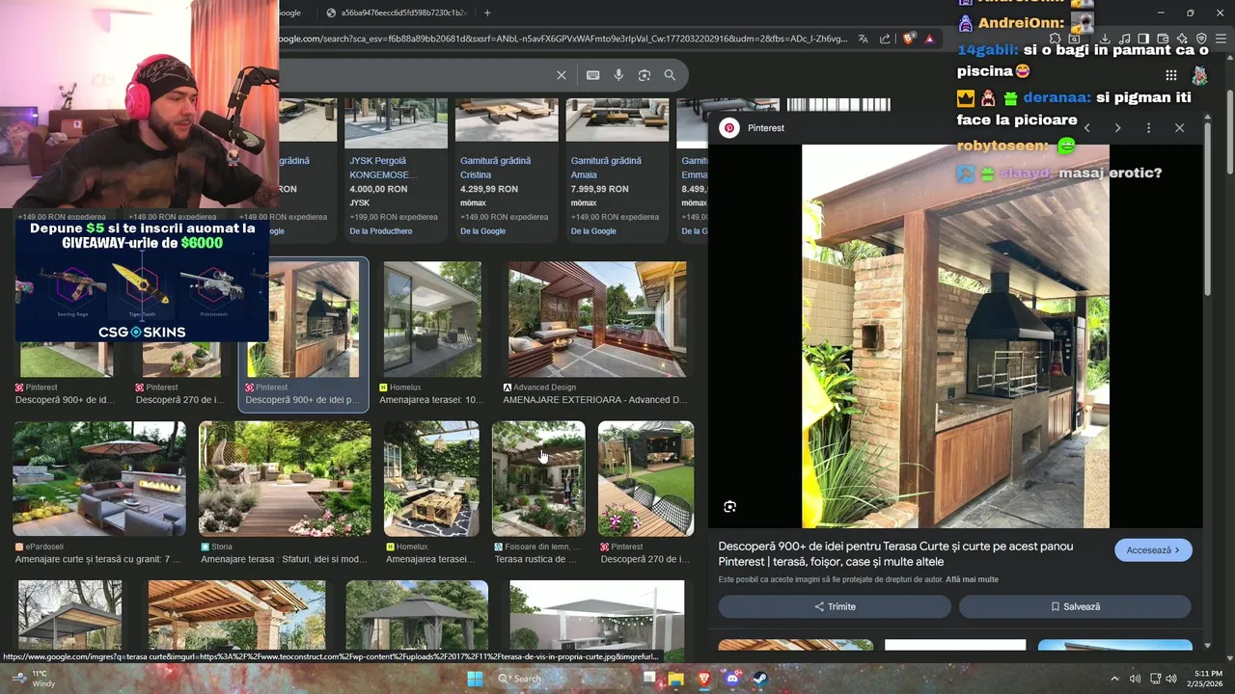Image resolution: width=1235 pixels, height=694 pixels.
Task: Open the on-screen keyboard input tool
Action: (592, 75)
